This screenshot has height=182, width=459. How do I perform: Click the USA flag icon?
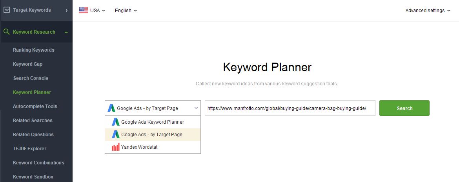(84, 10)
